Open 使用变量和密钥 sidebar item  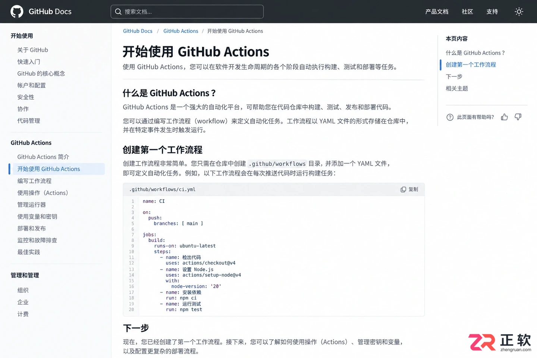point(37,217)
